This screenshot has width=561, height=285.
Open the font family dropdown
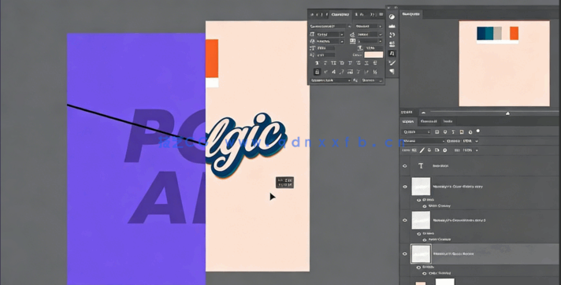point(350,26)
